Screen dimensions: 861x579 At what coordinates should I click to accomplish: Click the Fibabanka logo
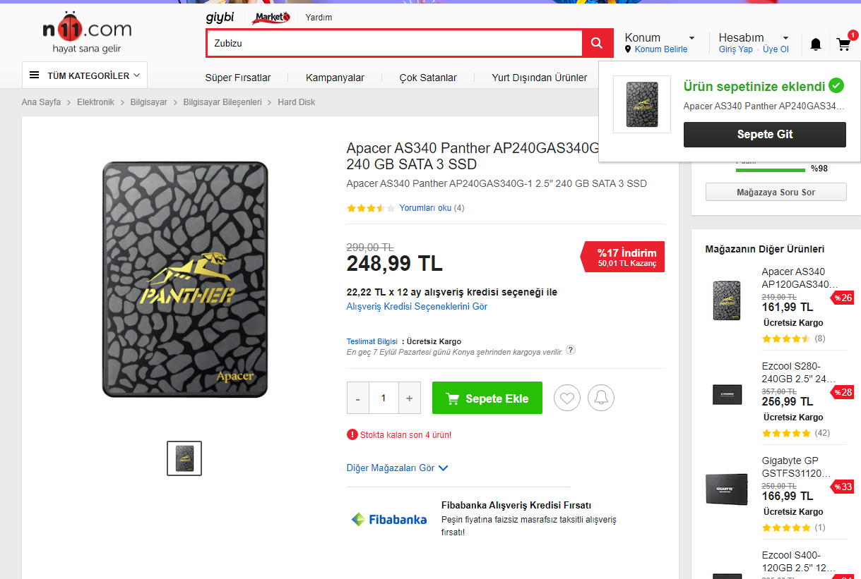coord(389,520)
